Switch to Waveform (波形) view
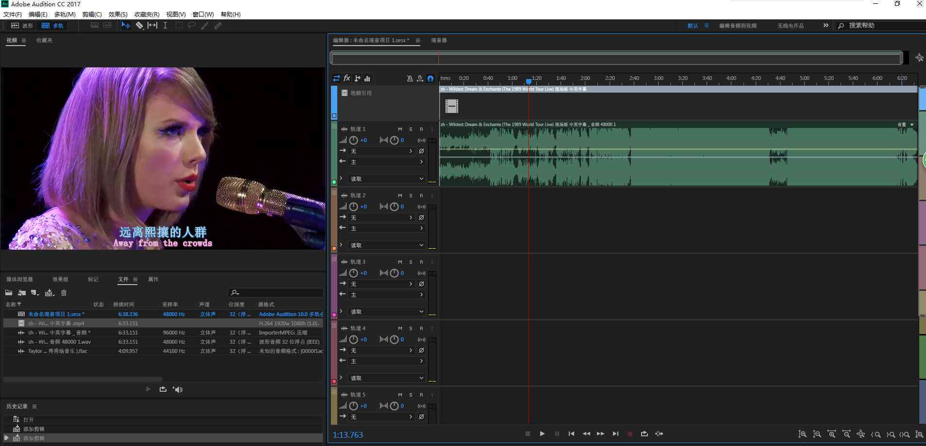The width and height of the screenshot is (926, 446). 22,26
